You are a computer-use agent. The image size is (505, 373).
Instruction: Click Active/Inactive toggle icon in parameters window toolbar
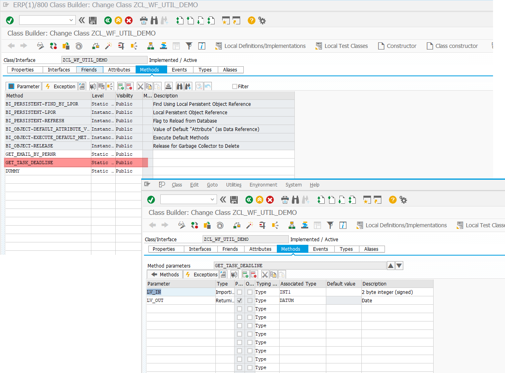click(194, 225)
